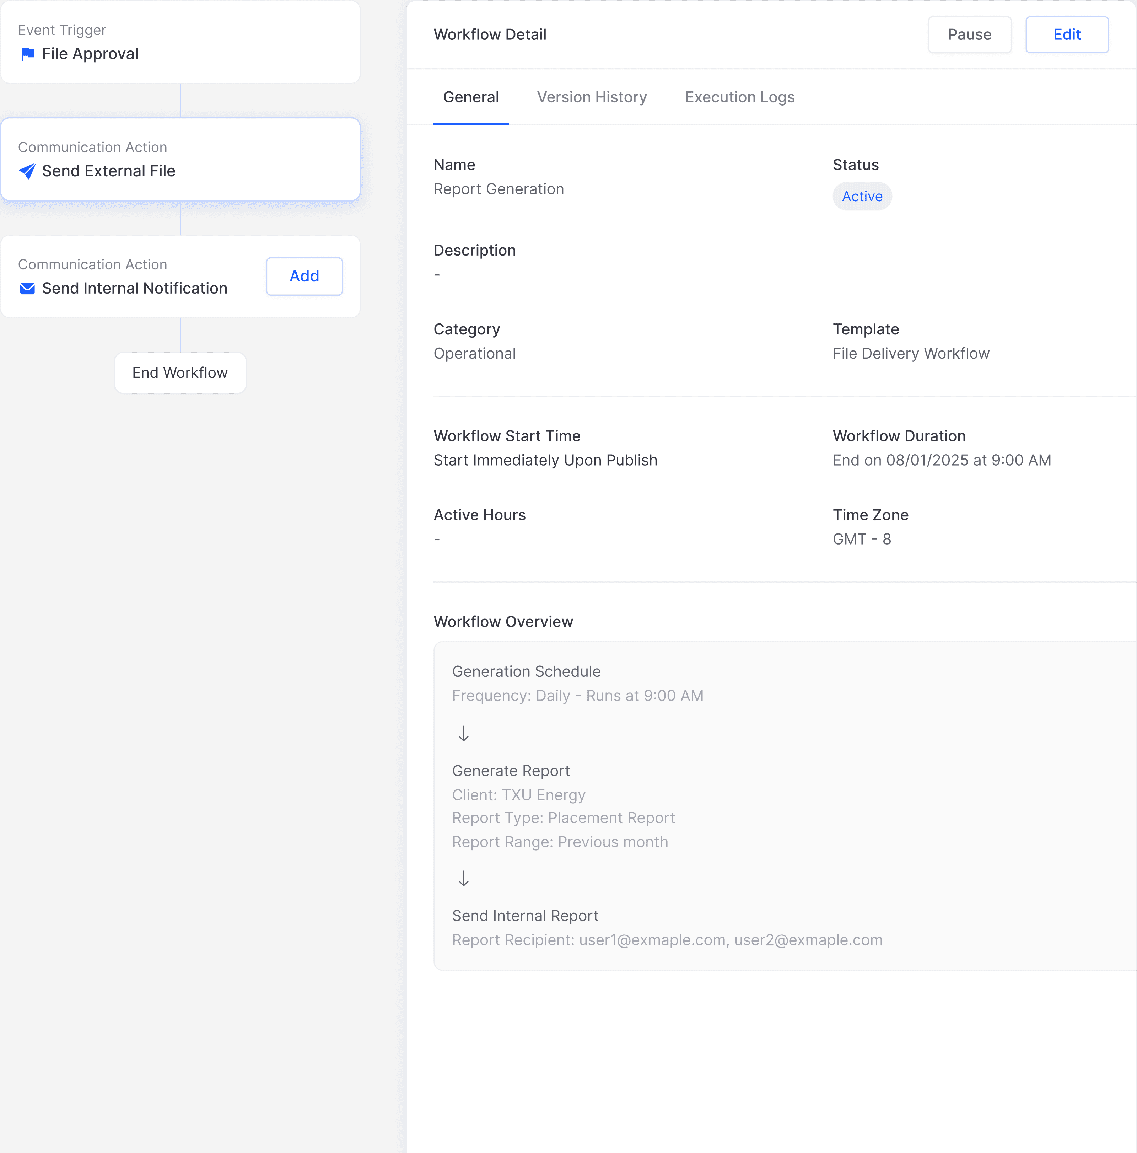Add the Send Internal Notification action

click(x=304, y=276)
